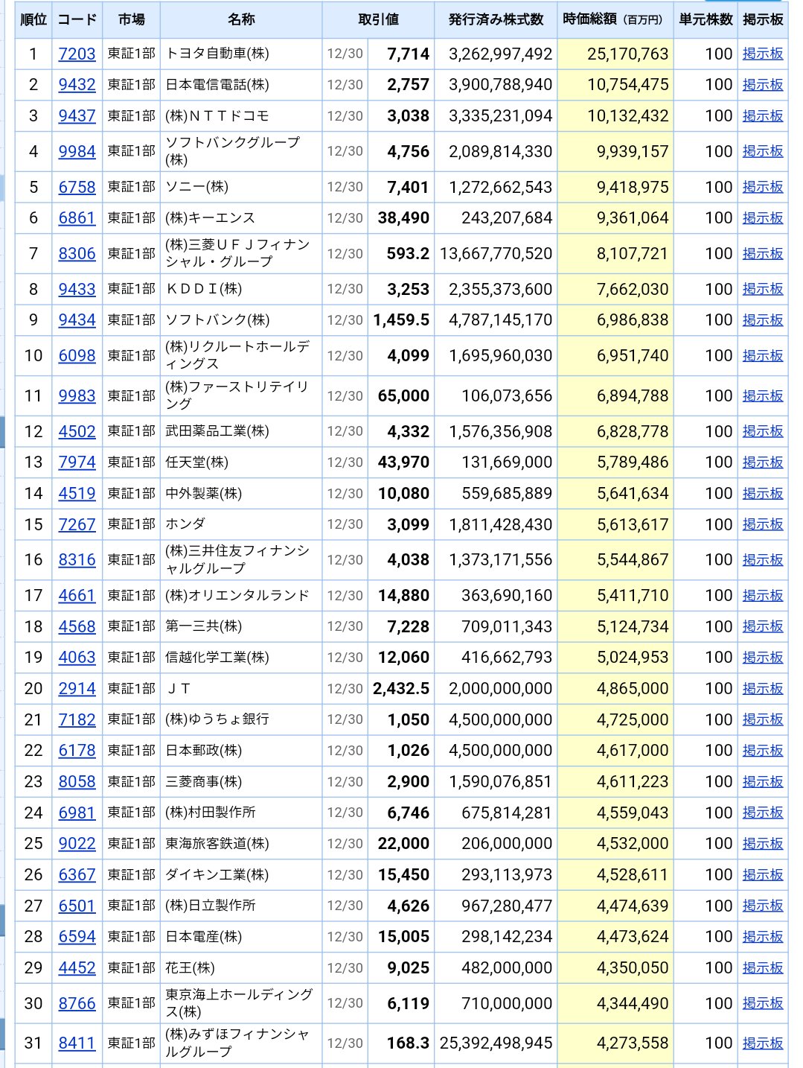
Task: Select market cap value 25,170,763
Action: (x=627, y=54)
